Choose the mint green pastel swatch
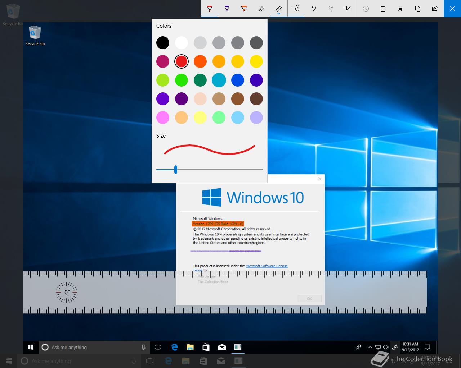This screenshot has width=461, height=368. pos(219,118)
